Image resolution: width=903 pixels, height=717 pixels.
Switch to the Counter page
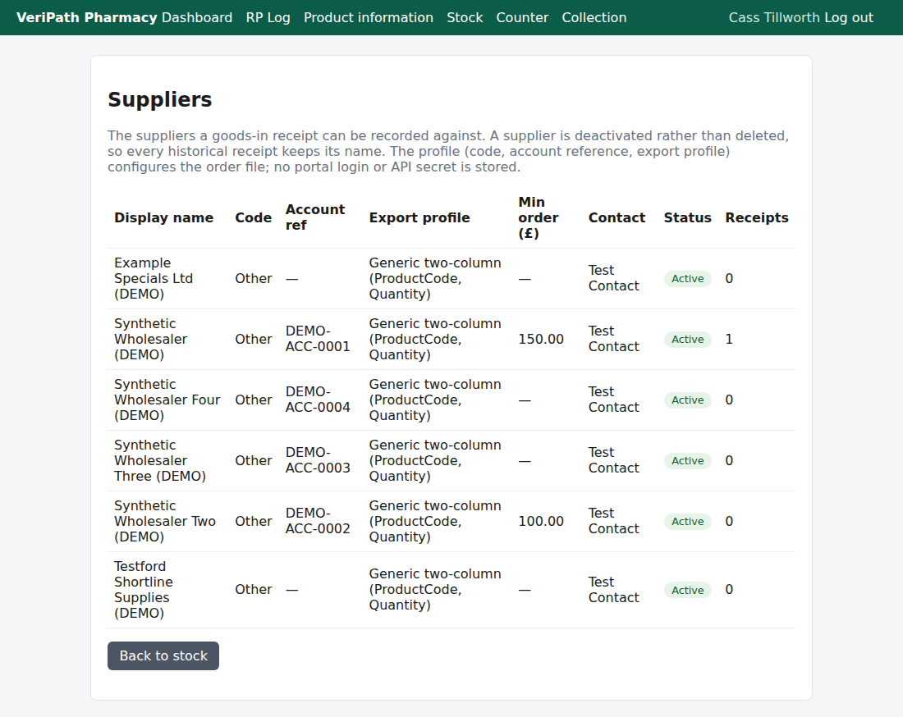click(522, 17)
